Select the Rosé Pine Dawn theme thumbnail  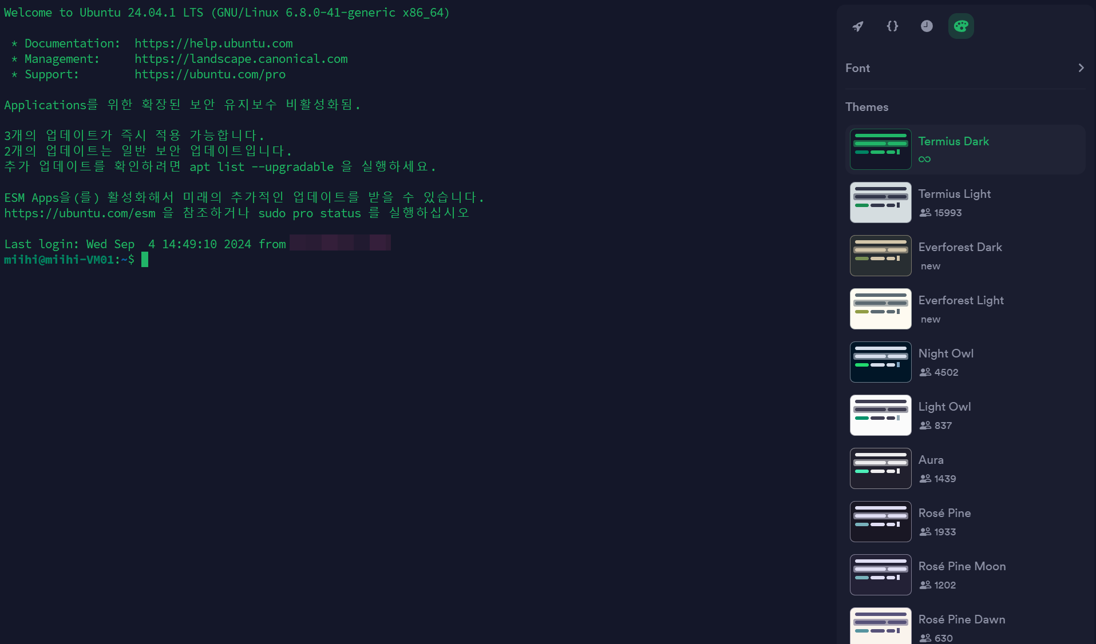[881, 626]
